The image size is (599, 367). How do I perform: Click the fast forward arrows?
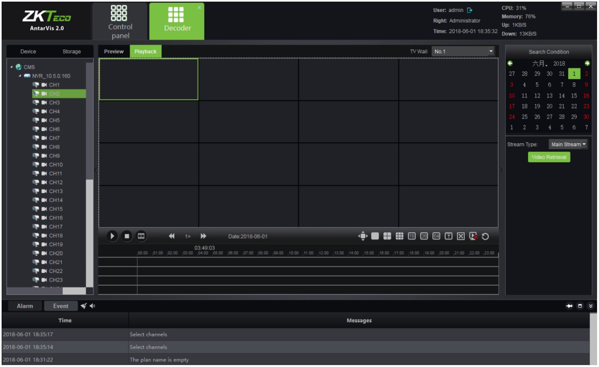pyautogui.click(x=203, y=236)
